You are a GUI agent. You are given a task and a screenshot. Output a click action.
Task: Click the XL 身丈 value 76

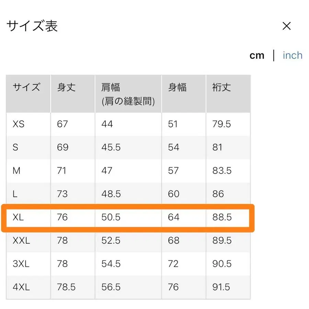pyautogui.click(x=62, y=217)
